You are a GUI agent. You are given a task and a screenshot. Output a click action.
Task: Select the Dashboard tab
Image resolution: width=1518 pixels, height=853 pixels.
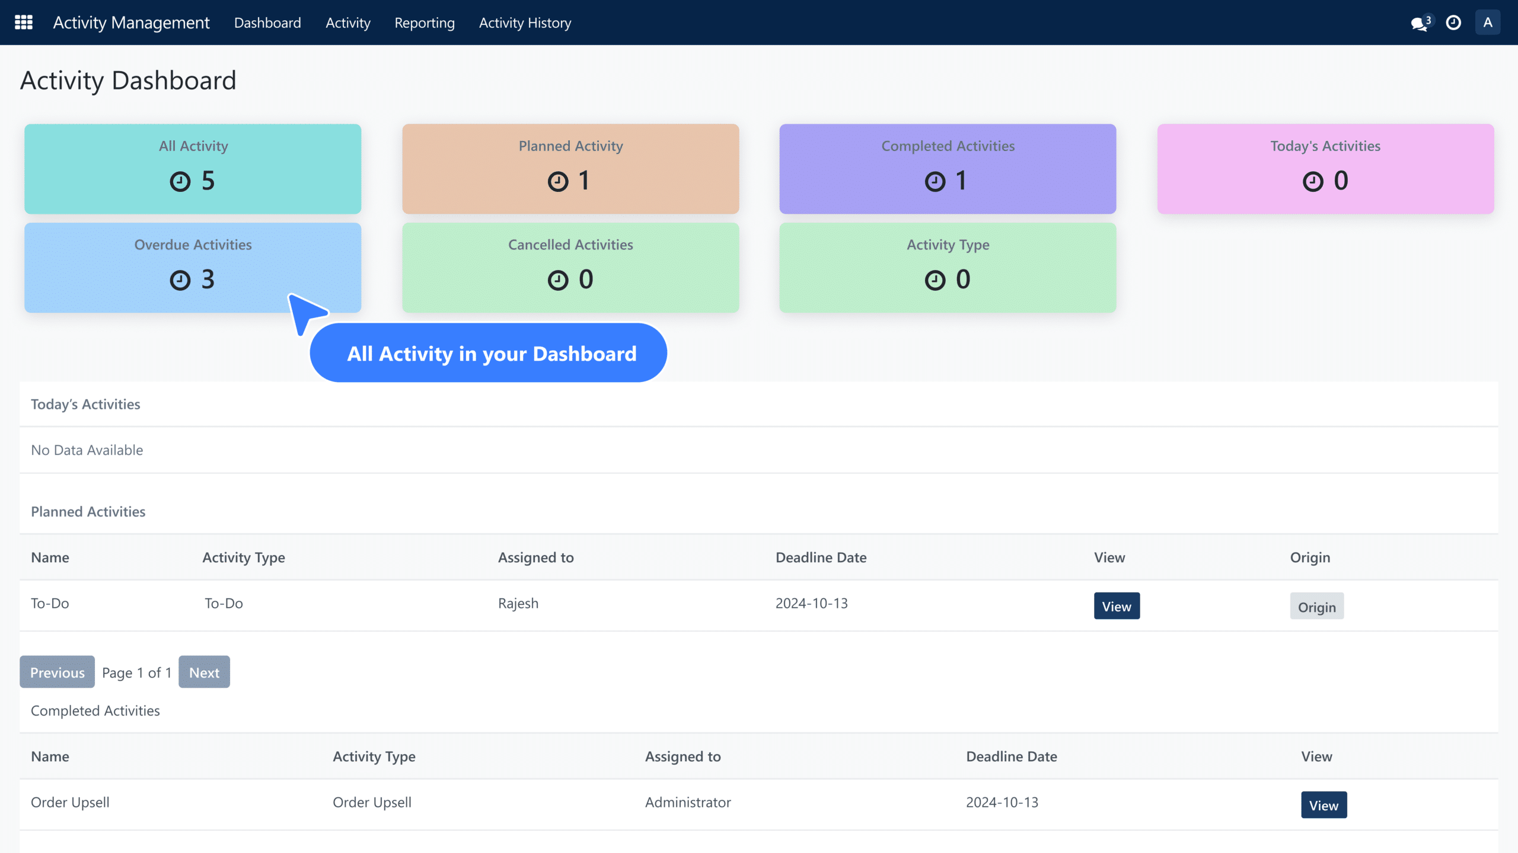point(268,22)
